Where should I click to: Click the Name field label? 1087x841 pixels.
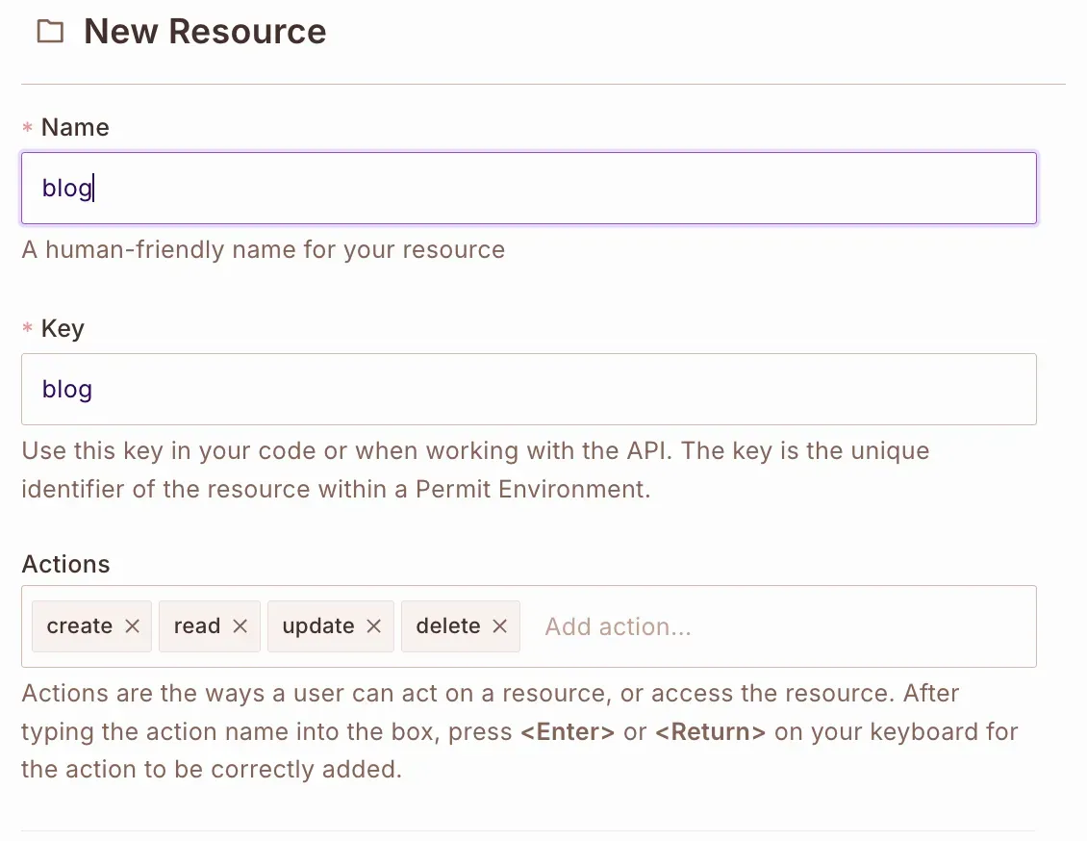[x=75, y=128]
